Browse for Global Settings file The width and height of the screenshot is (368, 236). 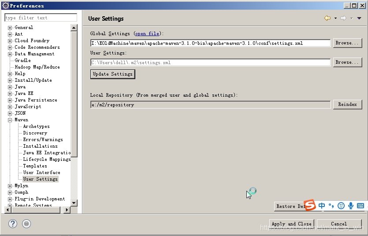pos(347,43)
